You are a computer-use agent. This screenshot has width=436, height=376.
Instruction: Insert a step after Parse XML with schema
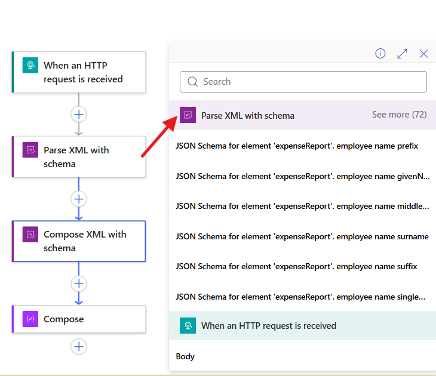point(79,199)
